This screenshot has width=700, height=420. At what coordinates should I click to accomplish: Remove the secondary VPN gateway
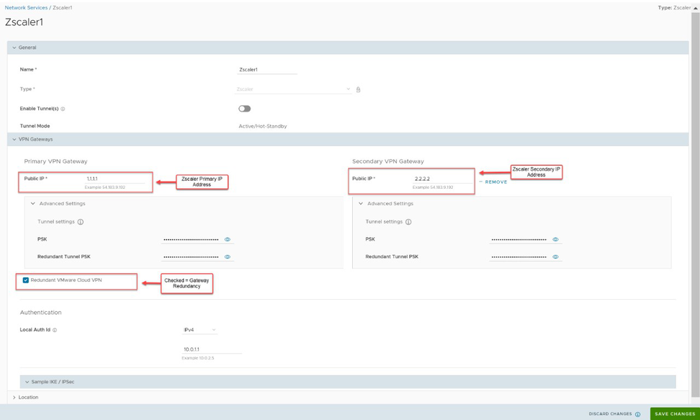tap(495, 182)
